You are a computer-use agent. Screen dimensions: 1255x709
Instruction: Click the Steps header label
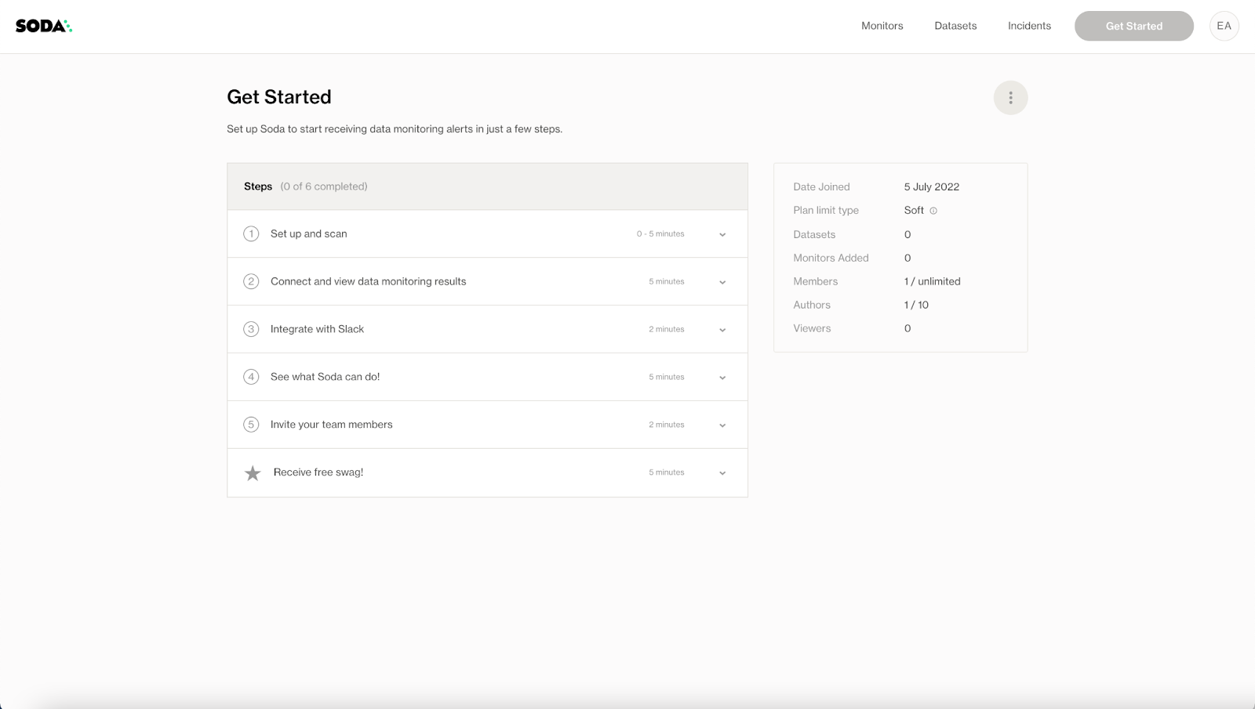click(258, 186)
